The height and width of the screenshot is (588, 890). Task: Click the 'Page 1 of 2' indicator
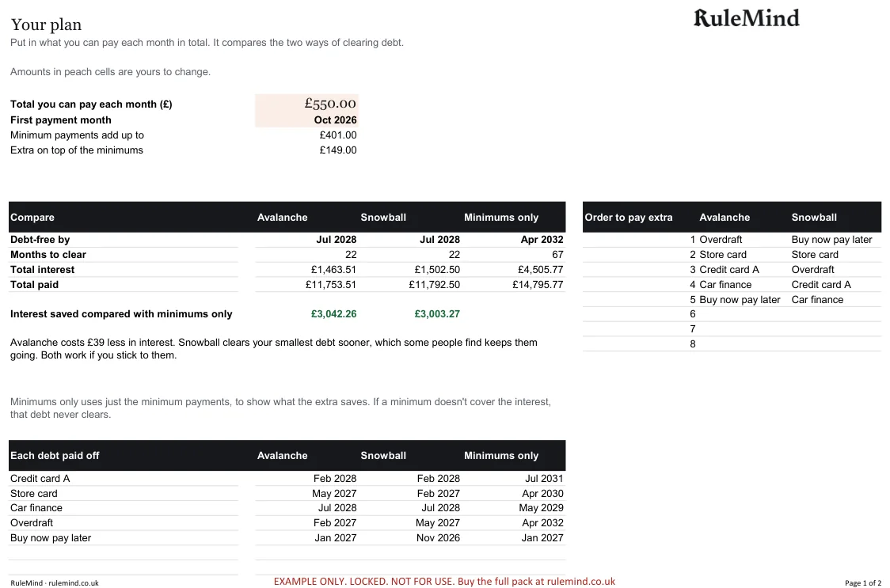pyautogui.click(x=863, y=583)
